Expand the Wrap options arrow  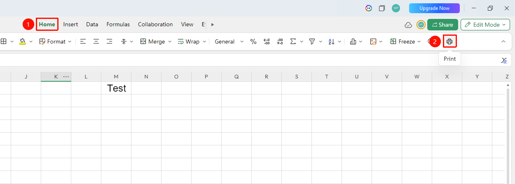(204, 41)
